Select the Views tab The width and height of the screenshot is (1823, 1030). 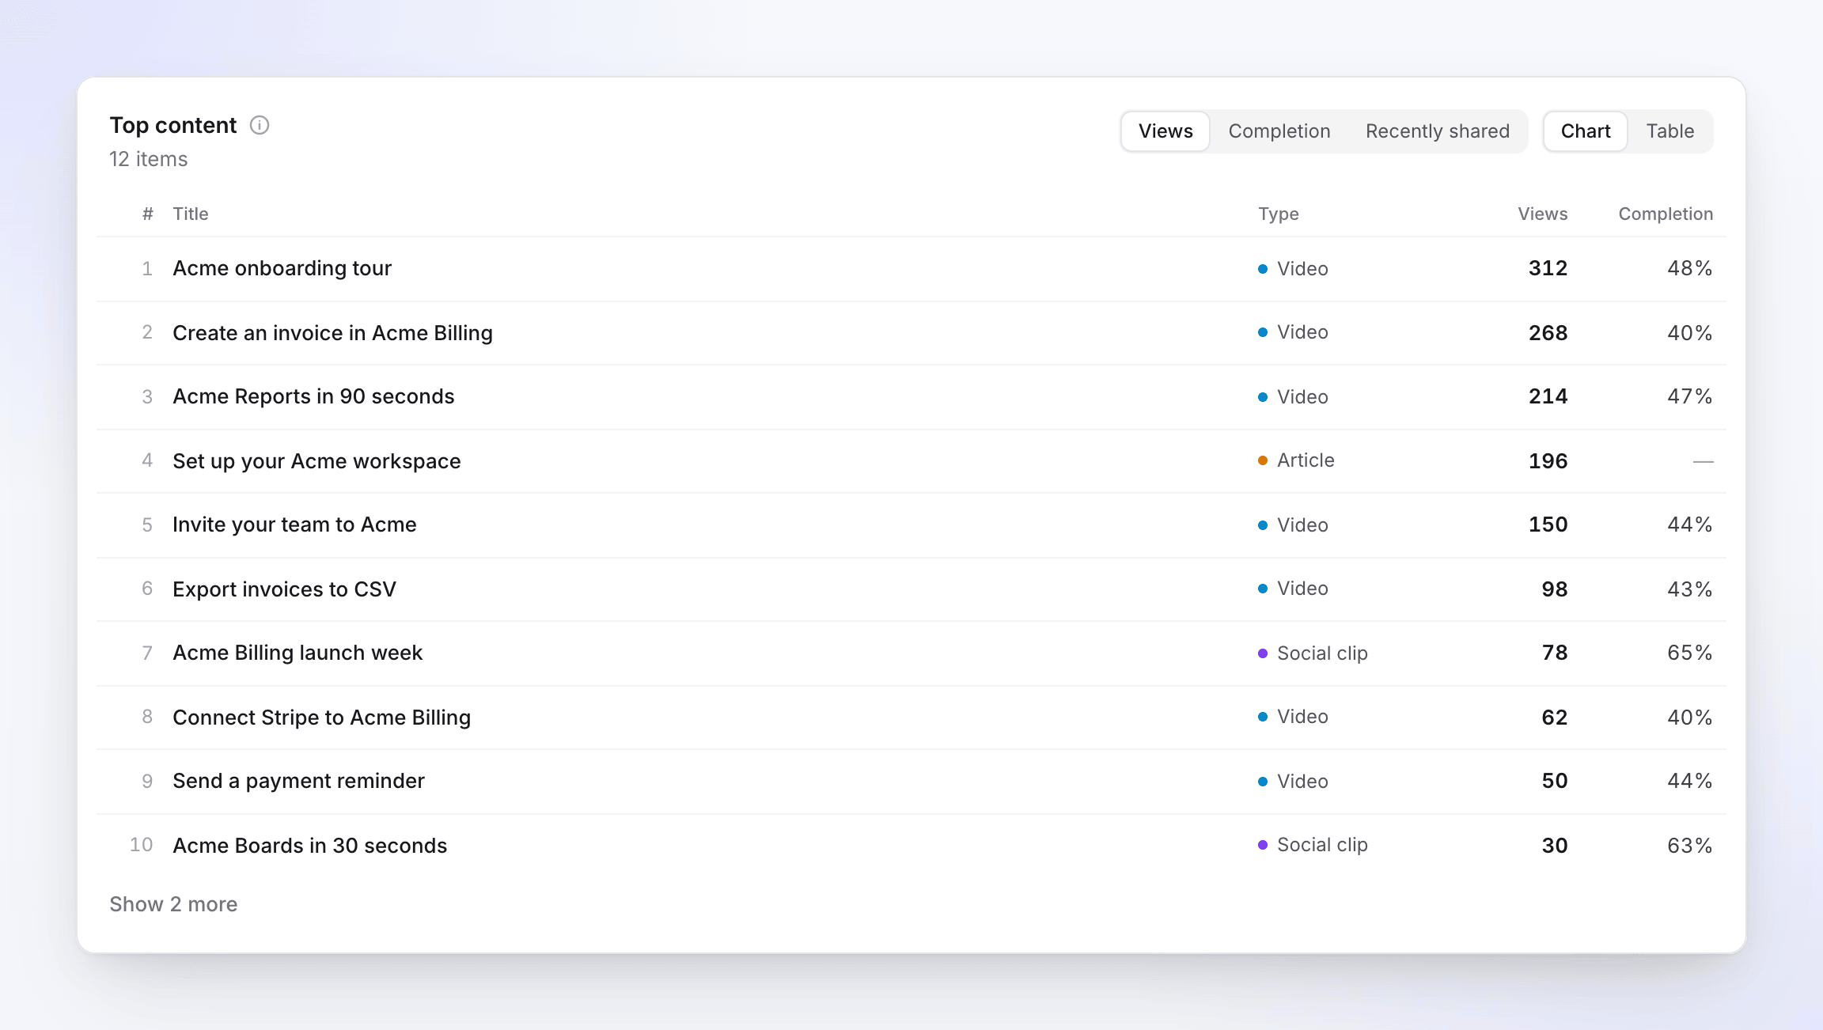(1165, 131)
